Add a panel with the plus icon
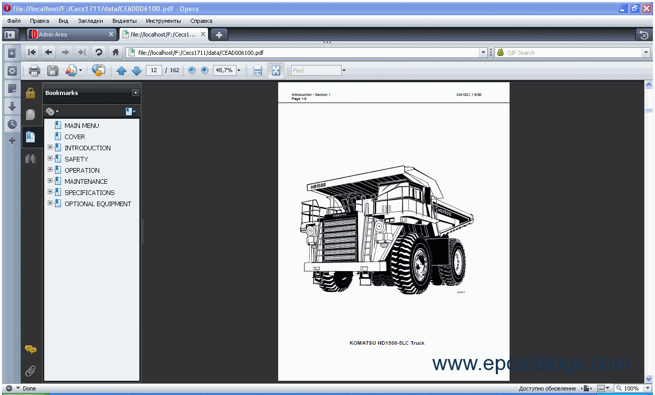The image size is (655, 395). tap(12, 141)
